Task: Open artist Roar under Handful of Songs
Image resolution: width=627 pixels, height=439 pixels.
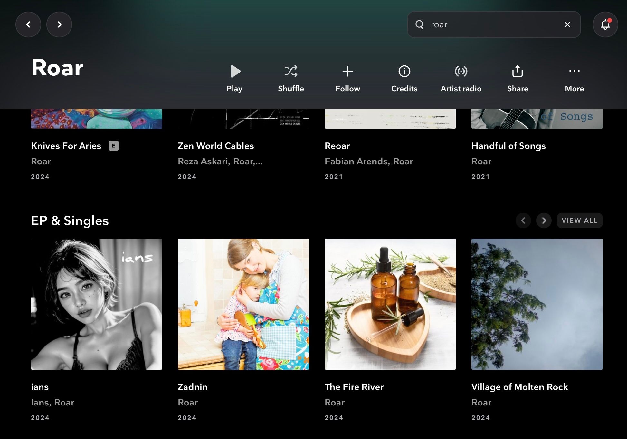Action: coord(481,161)
